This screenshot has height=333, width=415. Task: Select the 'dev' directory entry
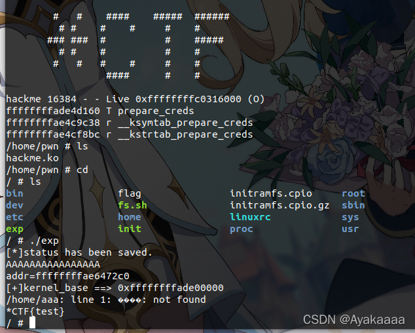point(14,205)
